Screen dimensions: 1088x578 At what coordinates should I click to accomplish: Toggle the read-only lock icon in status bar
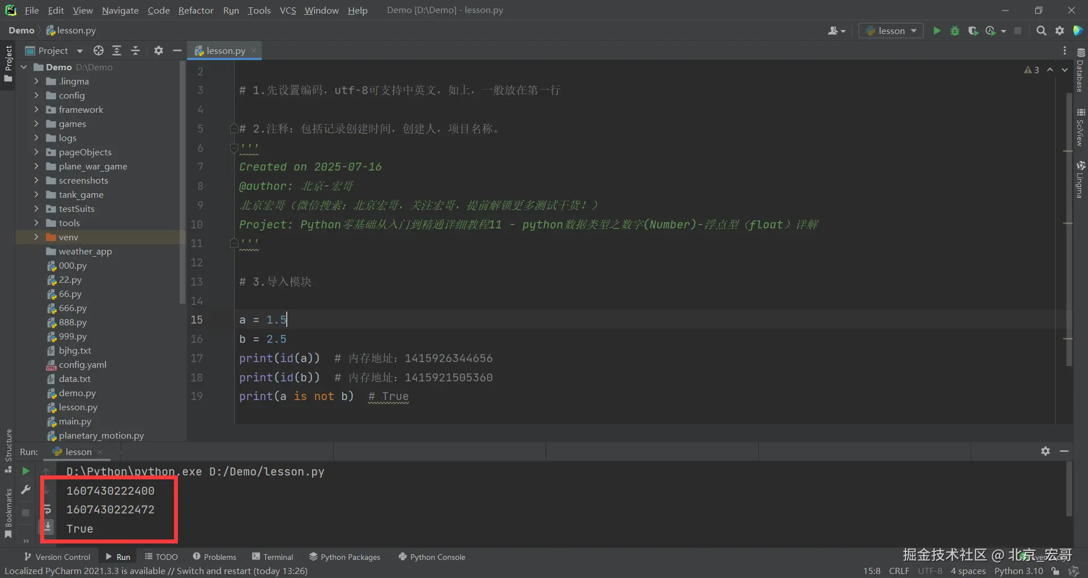1055,571
